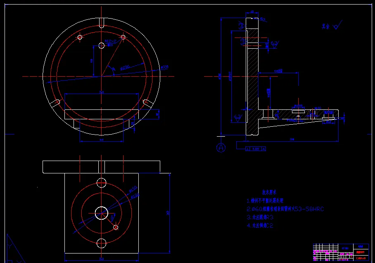Select the hole beside the M12x2 callout
The height and width of the screenshot is (263, 375).
pos(102,45)
